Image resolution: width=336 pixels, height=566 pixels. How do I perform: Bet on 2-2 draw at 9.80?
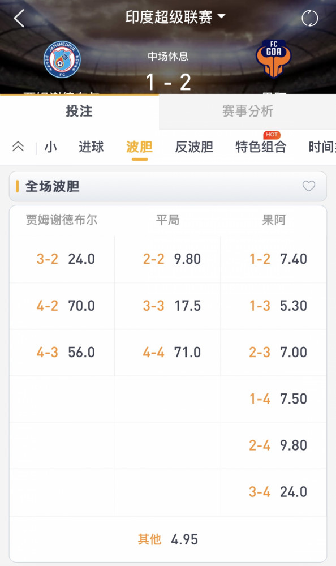pyautogui.click(x=168, y=259)
